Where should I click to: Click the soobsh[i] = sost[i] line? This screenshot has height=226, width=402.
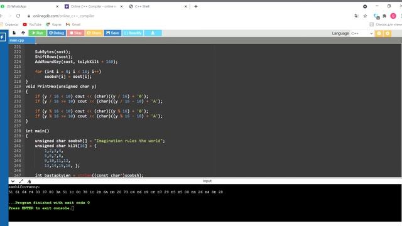[68, 77]
